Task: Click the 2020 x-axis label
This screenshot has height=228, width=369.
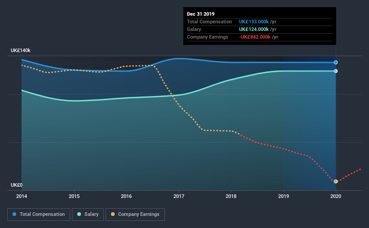Action: [336, 196]
